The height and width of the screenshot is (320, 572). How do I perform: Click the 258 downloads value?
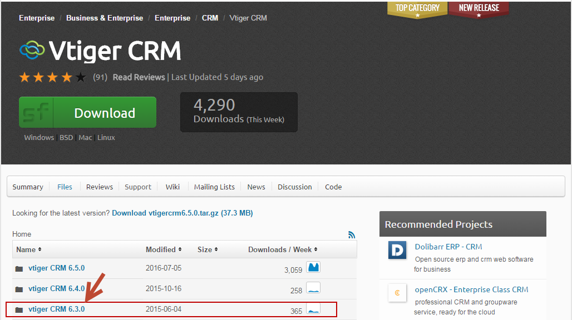(296, 291)
